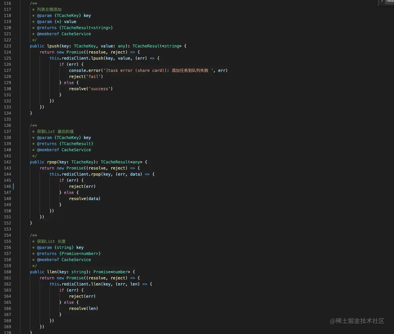Screen dimensions: 394x334
Task: Click this.redisClient.rpop call on line 144
Action: coord(75,174)
